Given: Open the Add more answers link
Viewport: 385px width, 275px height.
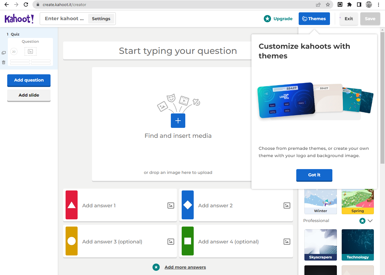Looking at the screenshot, I should coord(185,267).
